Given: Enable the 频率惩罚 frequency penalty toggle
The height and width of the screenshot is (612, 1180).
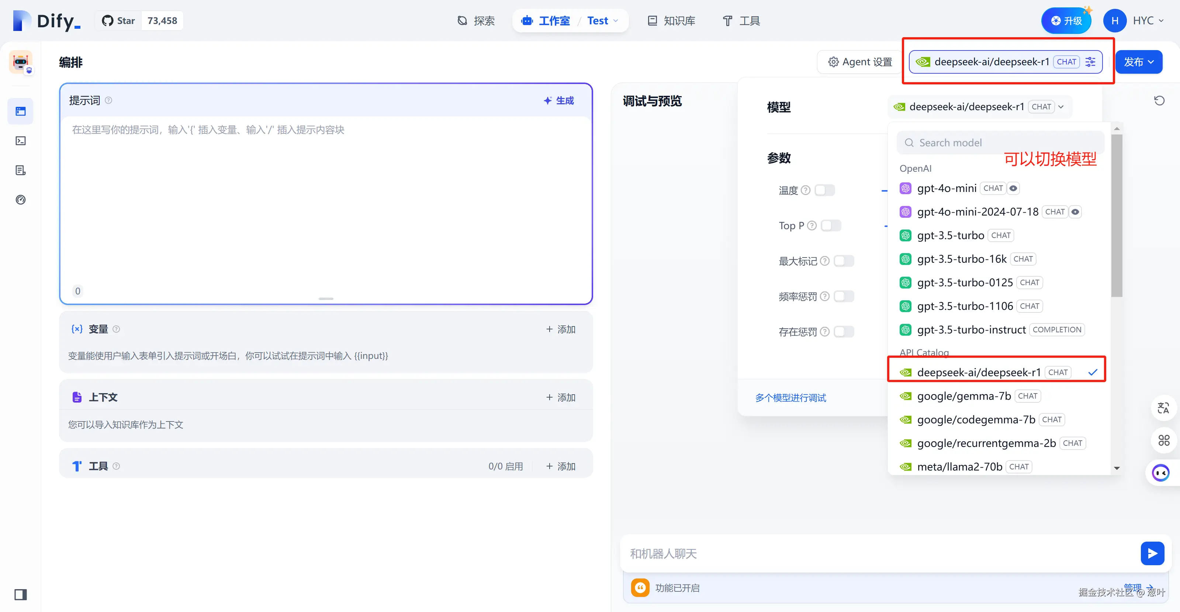Looking at the screenshot, I should pos(844,296).
